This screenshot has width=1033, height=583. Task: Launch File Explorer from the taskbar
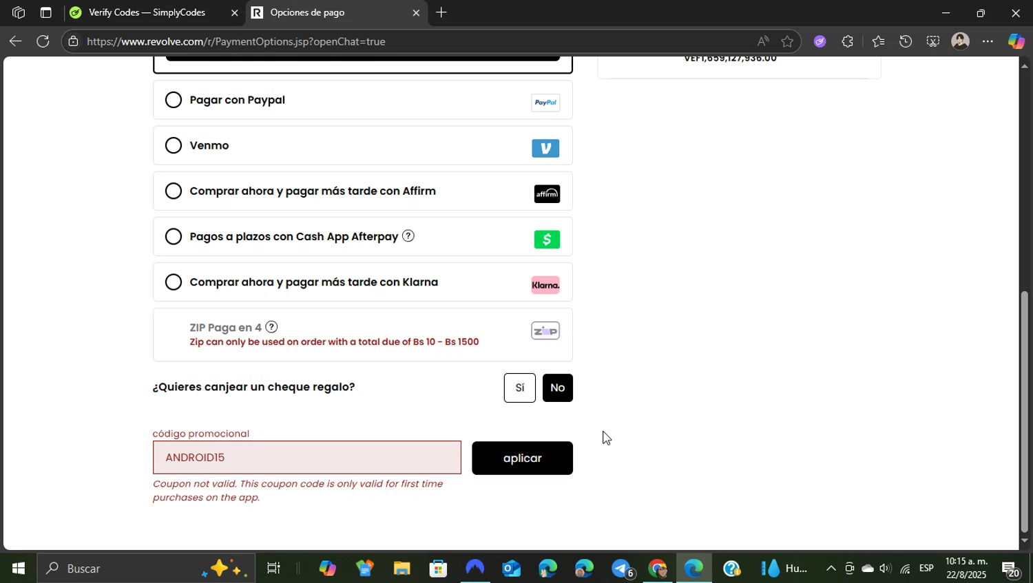click(x=401, y=569)
